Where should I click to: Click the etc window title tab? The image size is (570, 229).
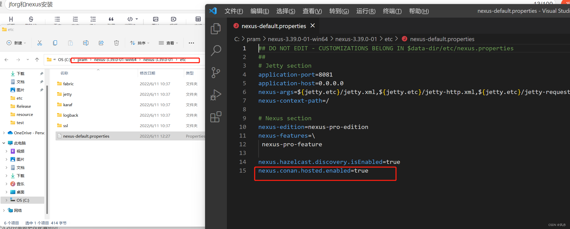(8, 30)
